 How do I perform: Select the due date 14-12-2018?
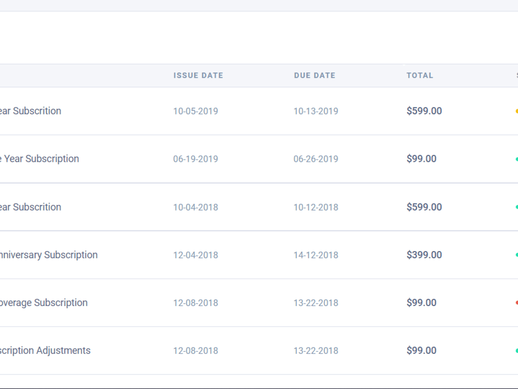[x=316, y=255]
